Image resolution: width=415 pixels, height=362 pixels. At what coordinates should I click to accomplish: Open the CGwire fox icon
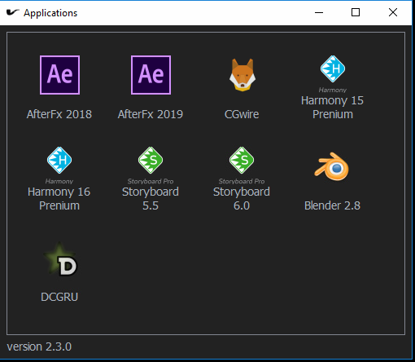pyautogui.click(x=242, y=75)
